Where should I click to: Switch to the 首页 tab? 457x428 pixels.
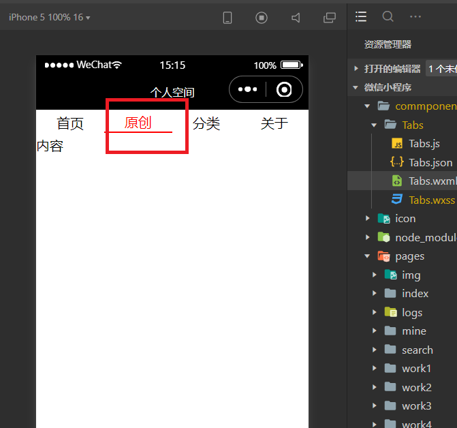[70, 123]
